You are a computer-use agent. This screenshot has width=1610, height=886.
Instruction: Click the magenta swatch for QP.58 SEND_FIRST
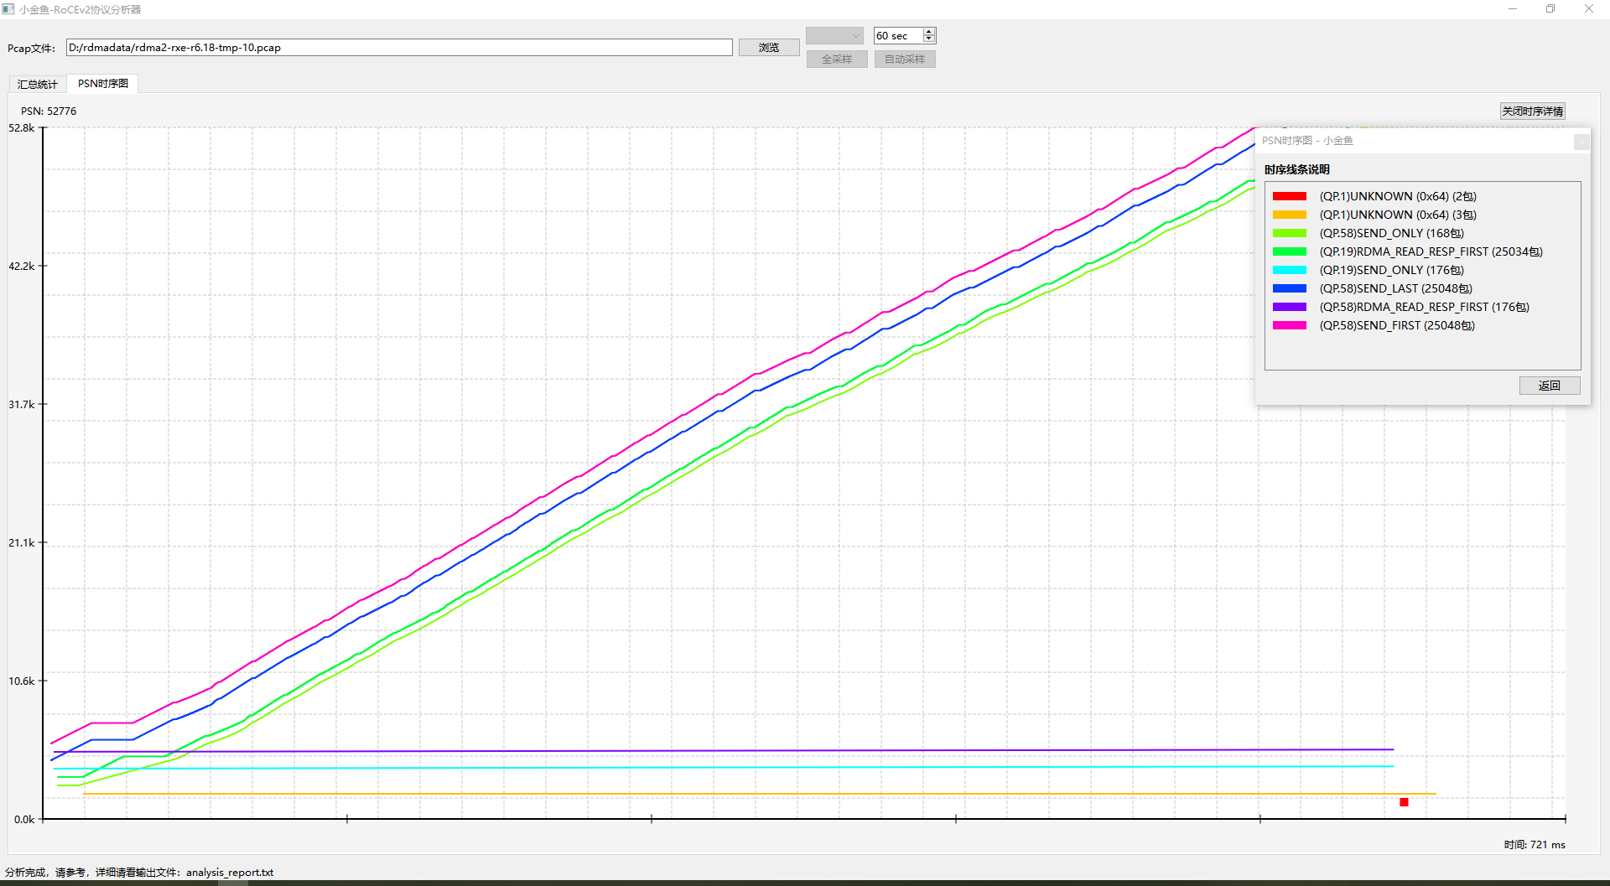[x=1289, y=325]
